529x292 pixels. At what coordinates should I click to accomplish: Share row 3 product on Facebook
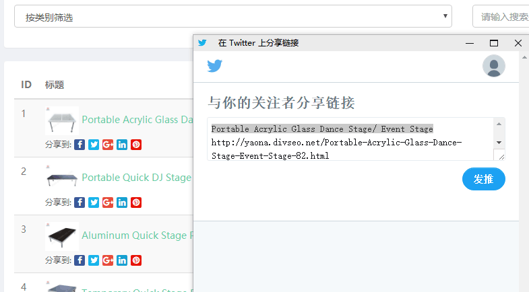(x=80, y=260)
